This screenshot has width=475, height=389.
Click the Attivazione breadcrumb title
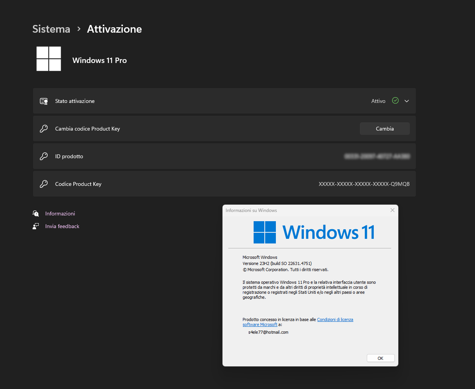coord(114,29)
